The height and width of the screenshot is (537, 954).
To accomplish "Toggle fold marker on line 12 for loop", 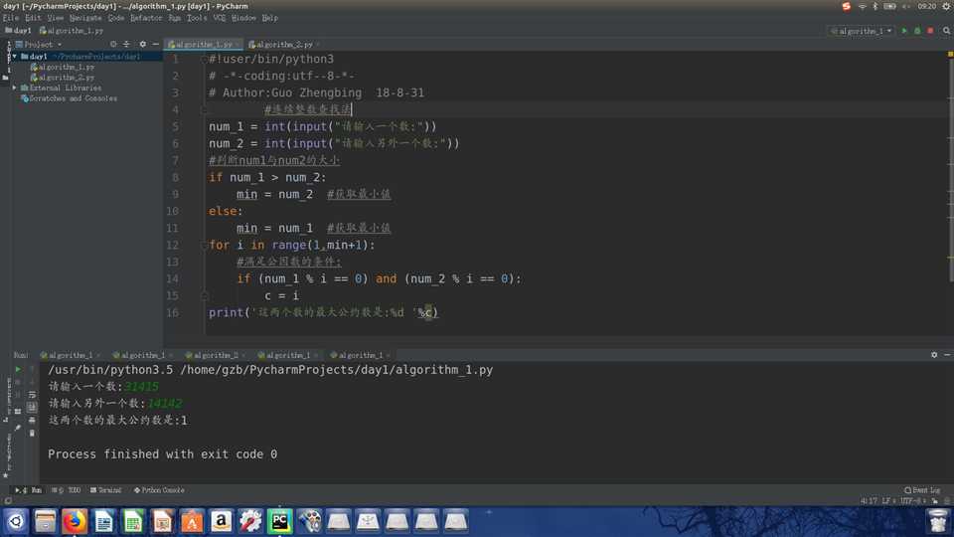I will click(205, 245).
